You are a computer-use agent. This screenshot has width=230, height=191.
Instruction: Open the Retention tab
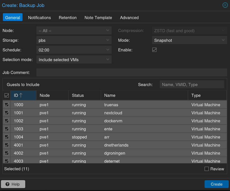[x=68, y=18]
